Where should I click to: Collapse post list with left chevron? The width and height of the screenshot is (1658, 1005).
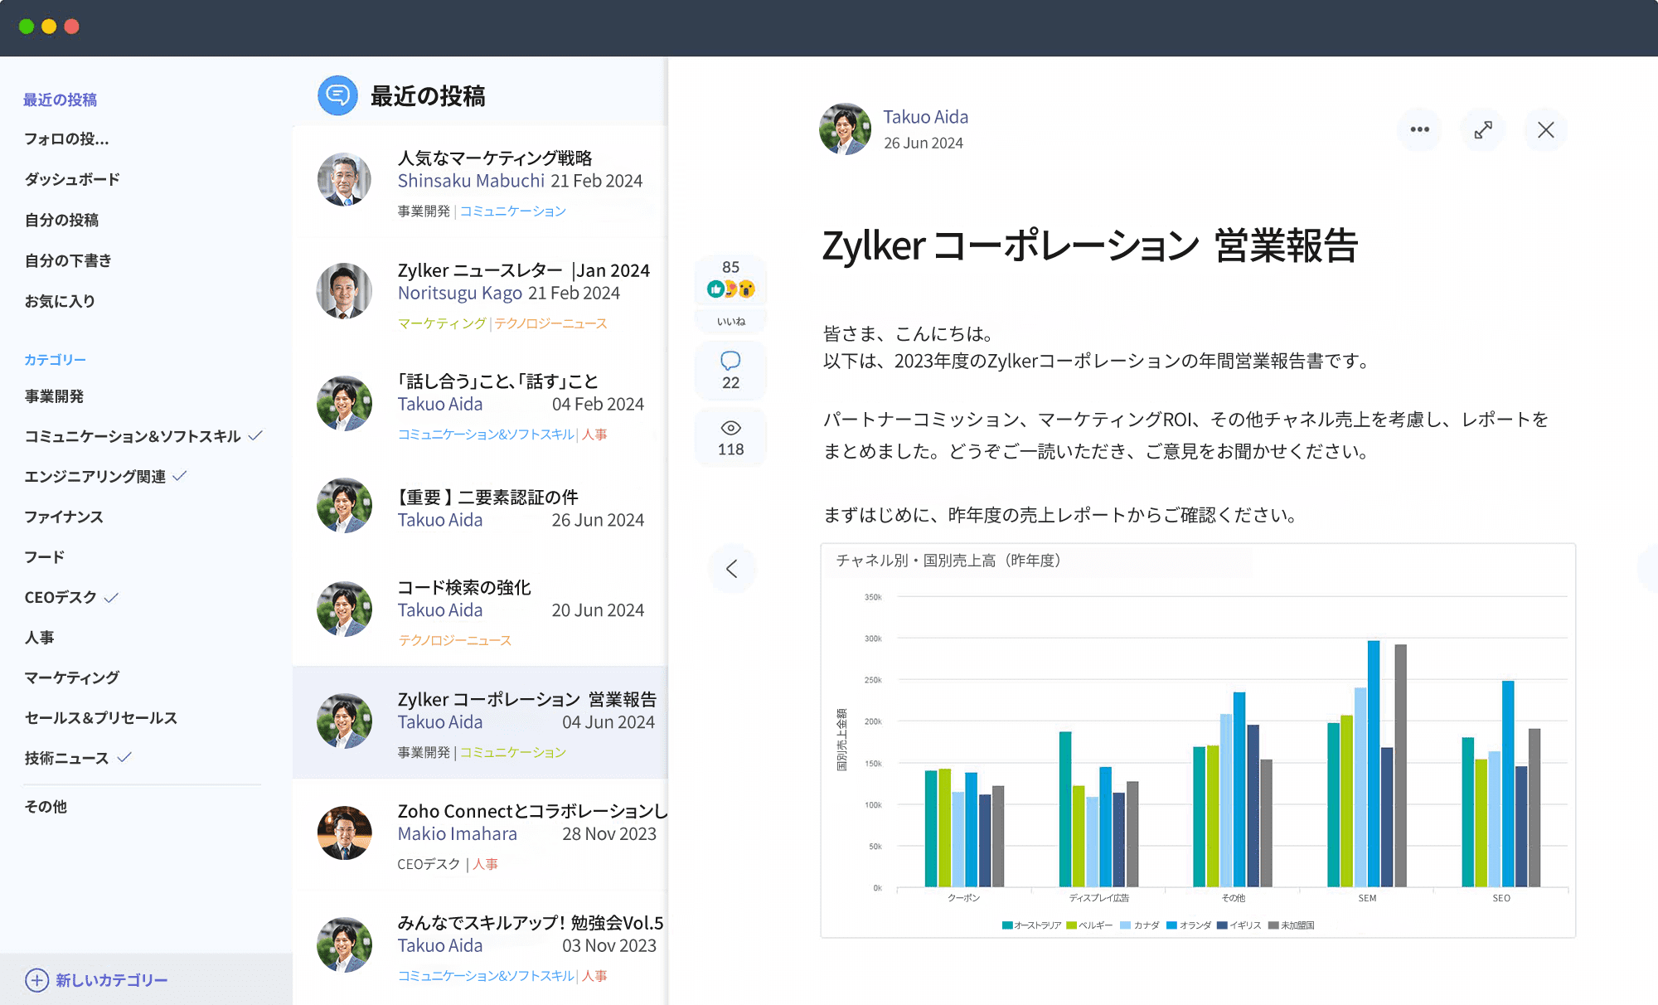point(732,569)
